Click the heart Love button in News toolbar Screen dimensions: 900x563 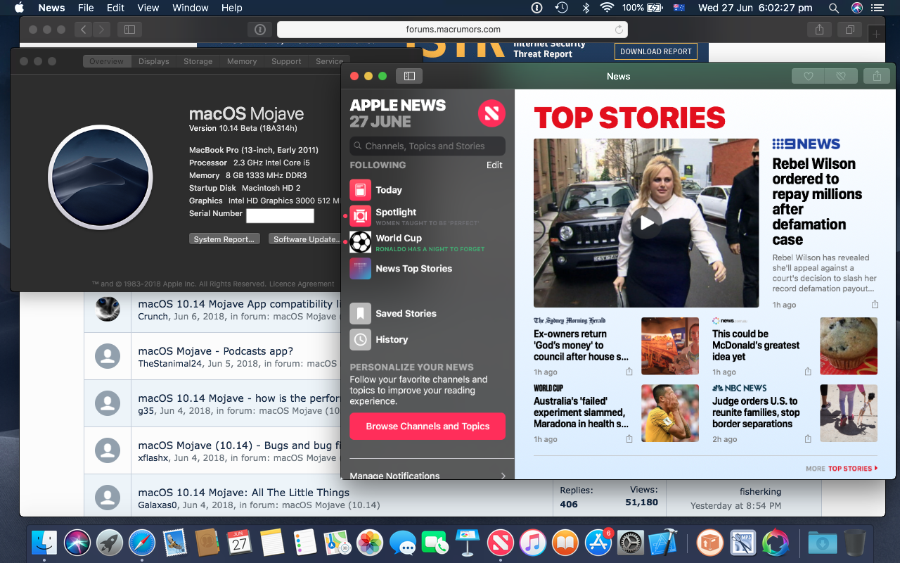pyautogui.click(x=808, y=76)
